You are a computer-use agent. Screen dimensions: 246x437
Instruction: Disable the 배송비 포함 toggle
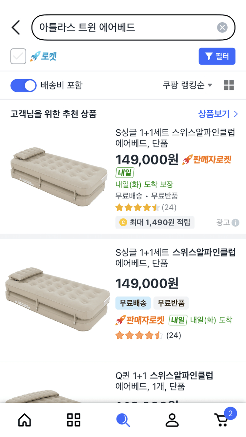(23, 85)
